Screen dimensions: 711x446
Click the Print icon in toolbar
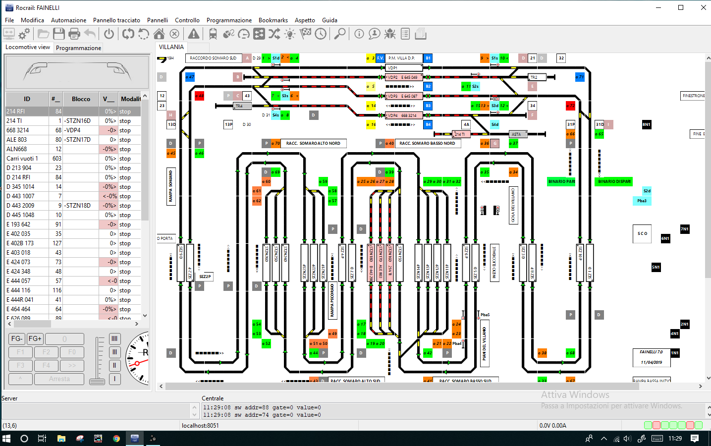(x=74, y=34)
